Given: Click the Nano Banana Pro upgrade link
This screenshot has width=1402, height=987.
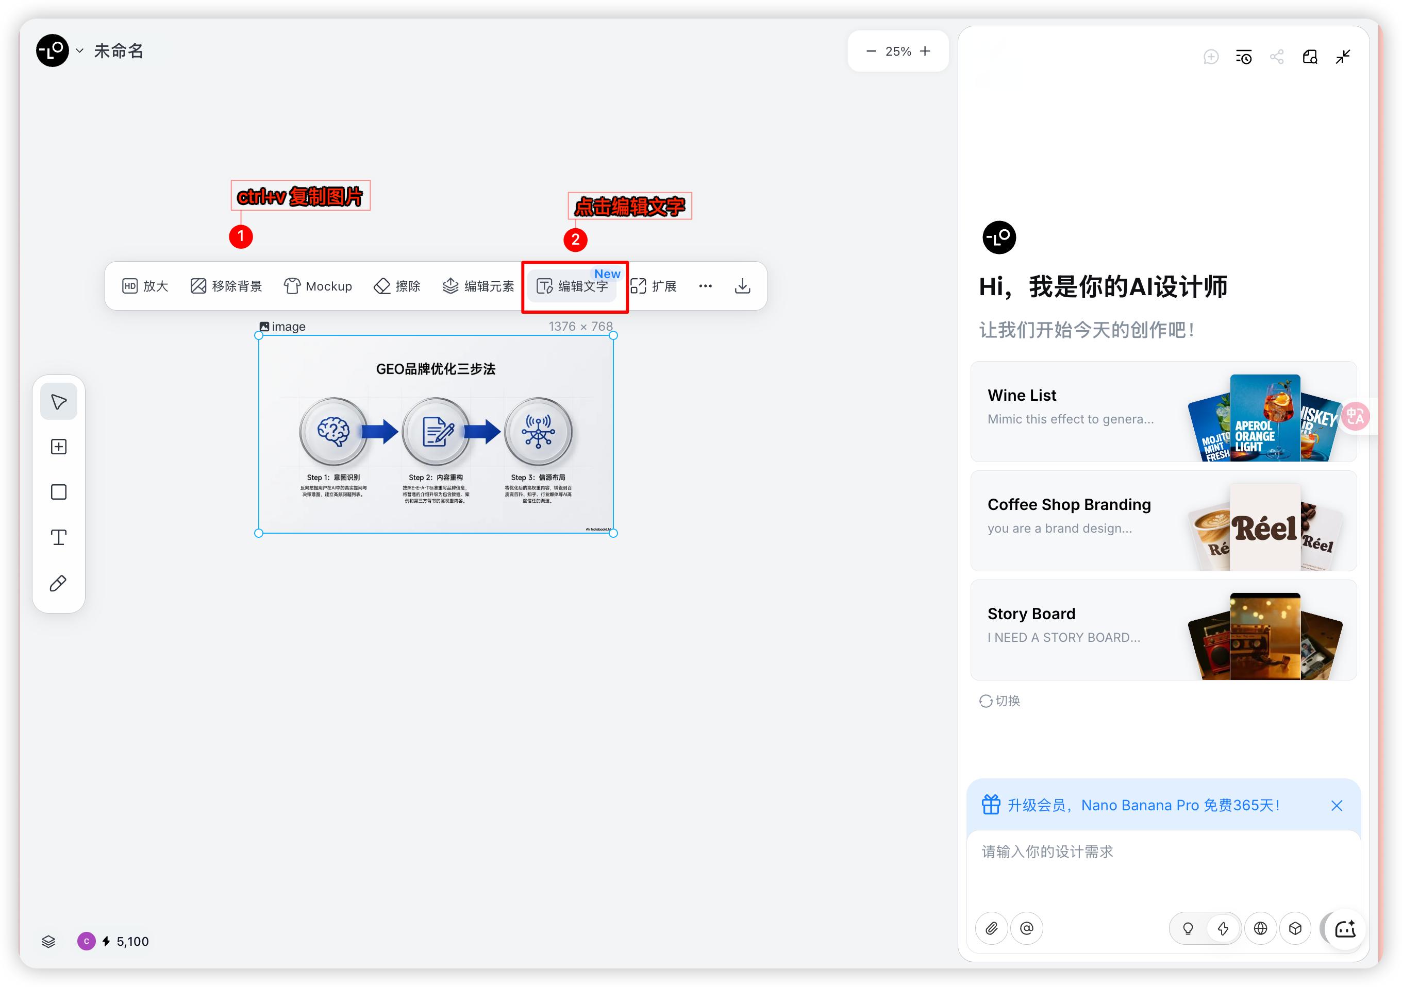Looking at the screenshot, I should pyautogui.click(x=1143, y=805).
